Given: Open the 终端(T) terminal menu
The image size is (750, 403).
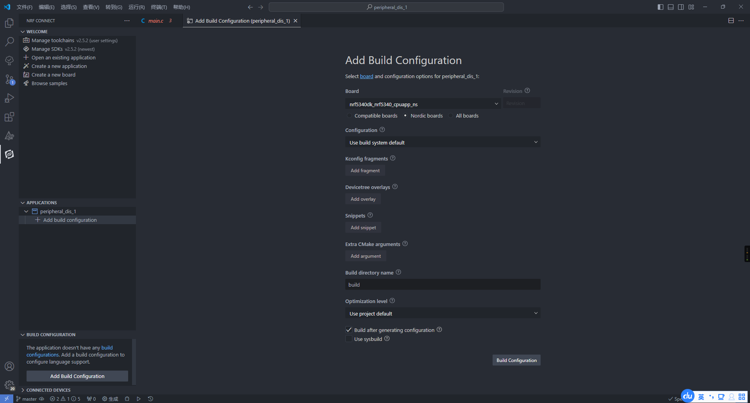Looking at the screenshot, I should coord(159,7).
